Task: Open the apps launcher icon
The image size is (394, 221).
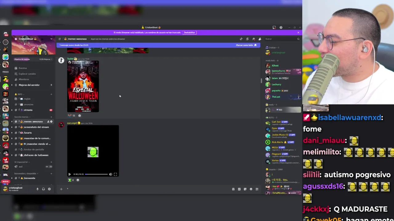Action: pyautogui.click(x=257, y=189)
